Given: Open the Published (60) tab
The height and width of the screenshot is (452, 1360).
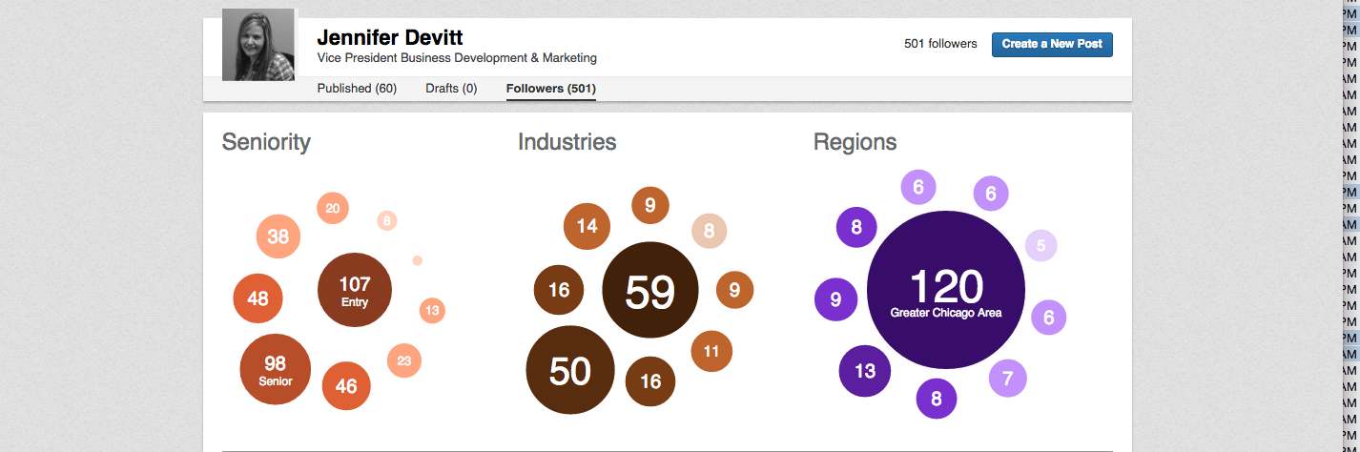Looking at the screenshot, I should click(357, 89).
